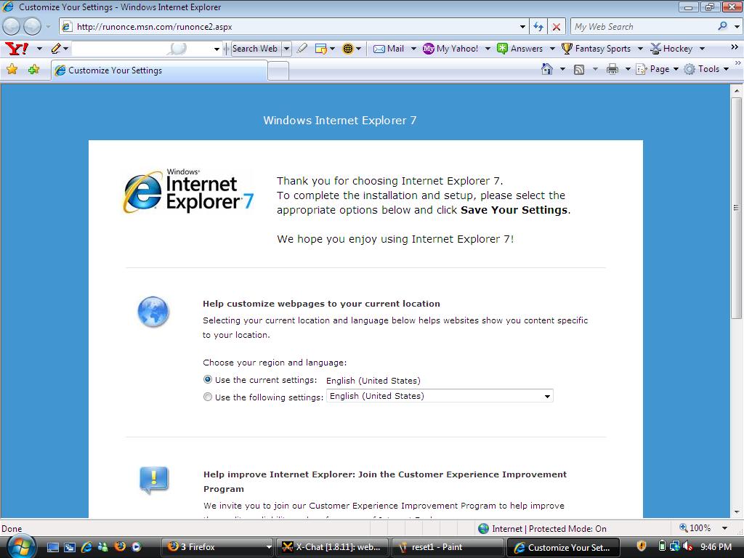Expand the Fantasy Sports dropdown arrow
Screen dimensions: 744x558
(640, 49)
